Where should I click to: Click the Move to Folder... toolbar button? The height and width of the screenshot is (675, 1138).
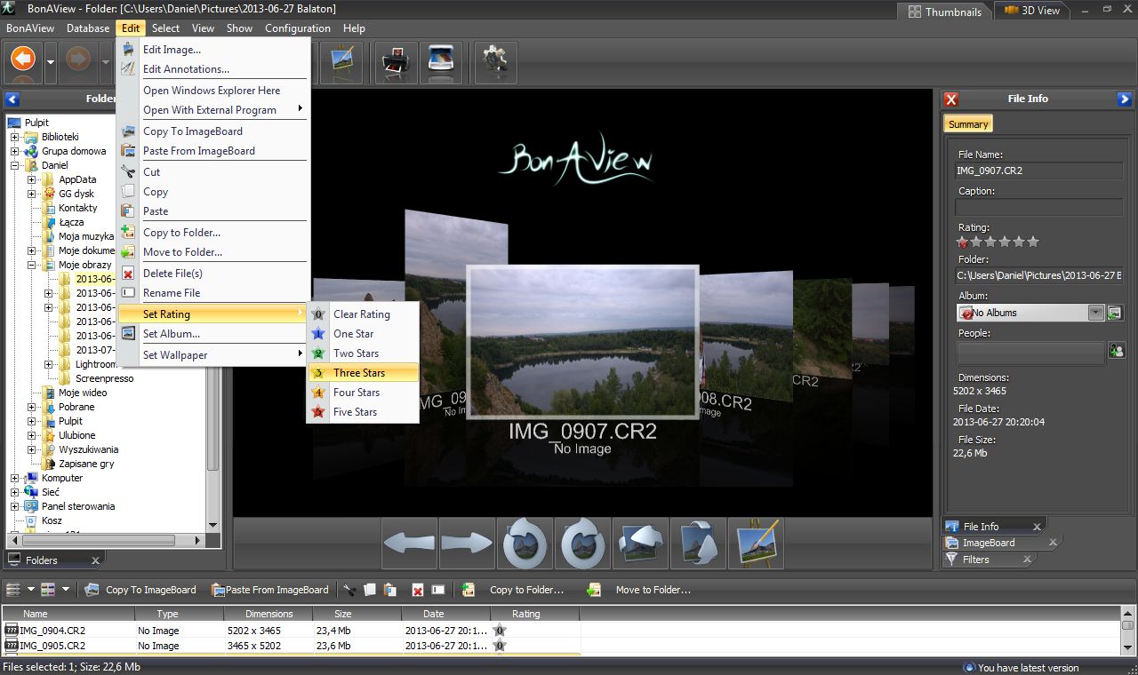coord(639,590)
